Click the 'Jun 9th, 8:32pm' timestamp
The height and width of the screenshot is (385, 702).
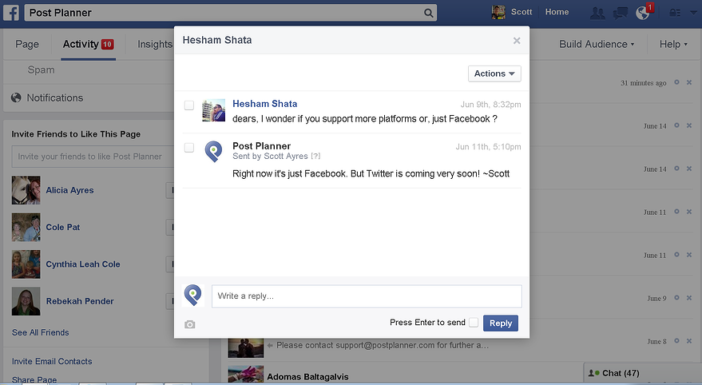[490, 105]
